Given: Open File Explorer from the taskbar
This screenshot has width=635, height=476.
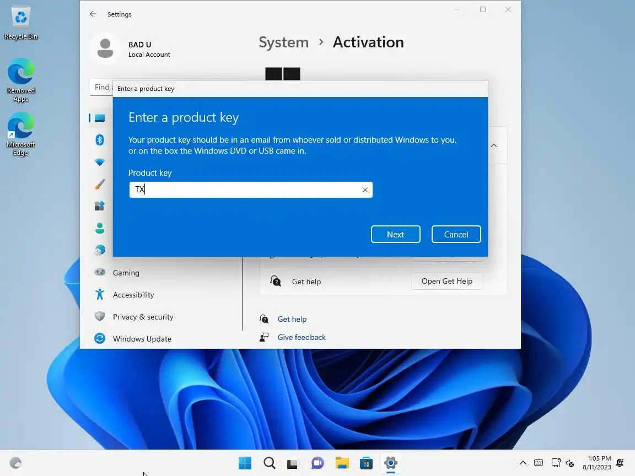Looking at the screenshot, I should 342,463.
